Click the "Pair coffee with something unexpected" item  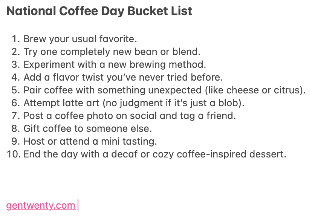coord(164,90)
